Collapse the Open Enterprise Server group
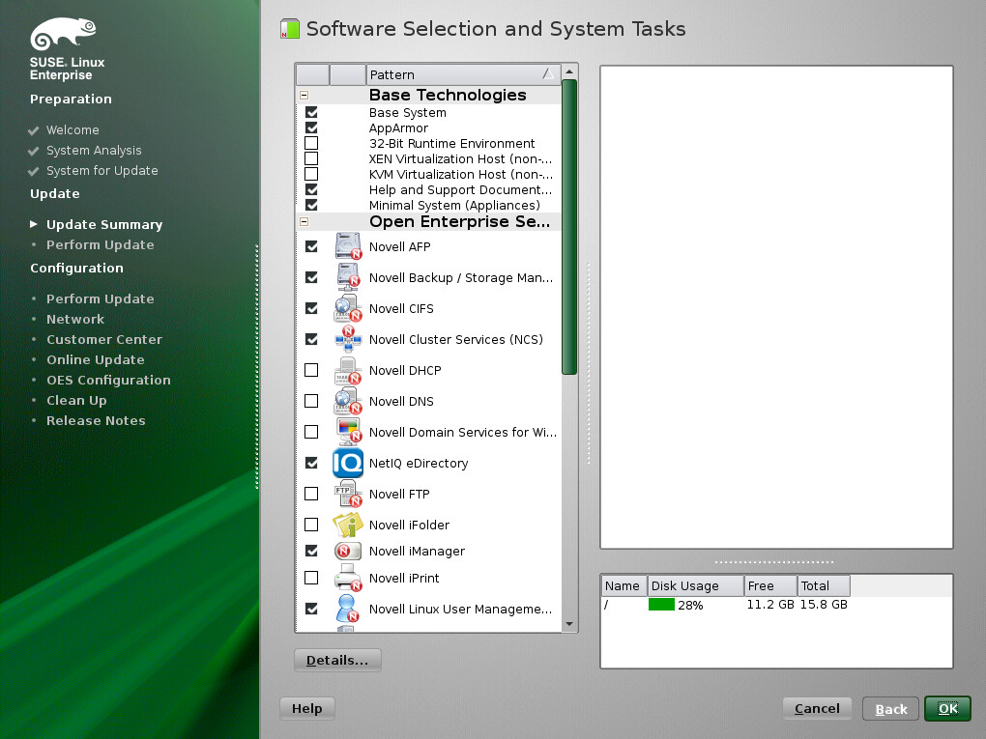This screenshot has width=986, height=739. click(x=304, y=222)
